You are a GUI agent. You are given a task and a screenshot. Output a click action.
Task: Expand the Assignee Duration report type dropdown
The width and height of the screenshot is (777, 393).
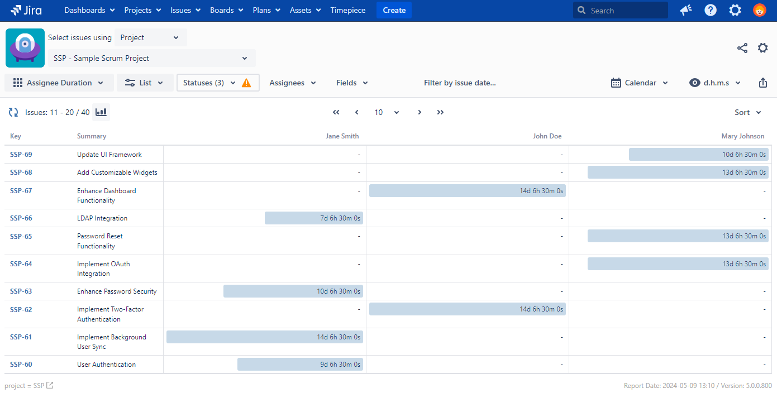[59, 83]
